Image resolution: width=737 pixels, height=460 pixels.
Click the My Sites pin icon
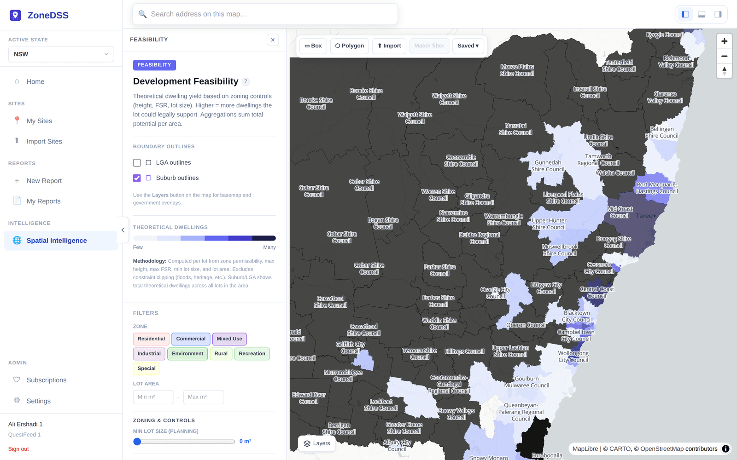click(x=17, y=121)
